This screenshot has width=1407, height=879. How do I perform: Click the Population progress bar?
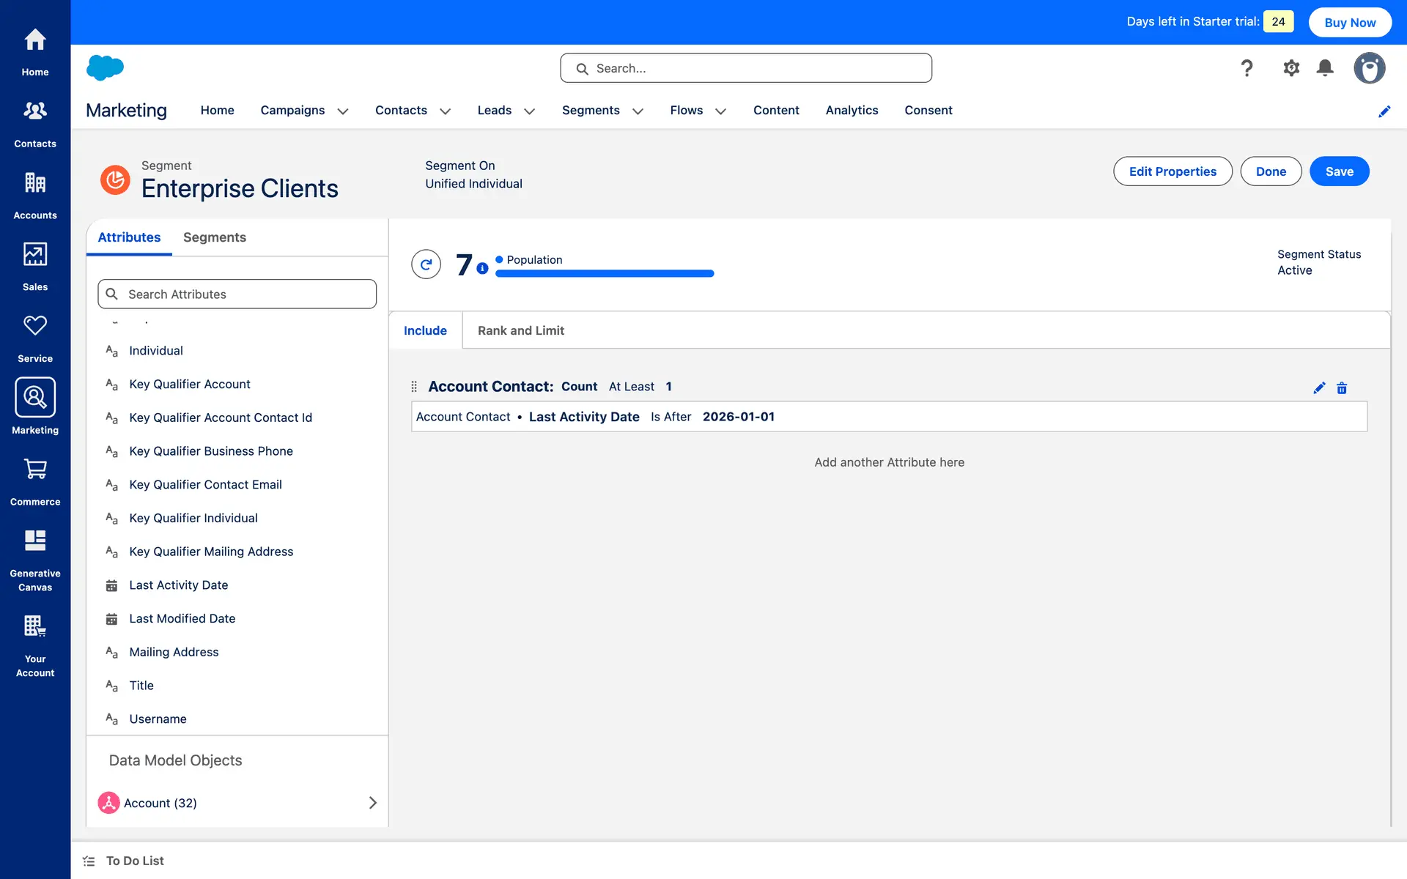pyautogui.click(x=605, y=274)
